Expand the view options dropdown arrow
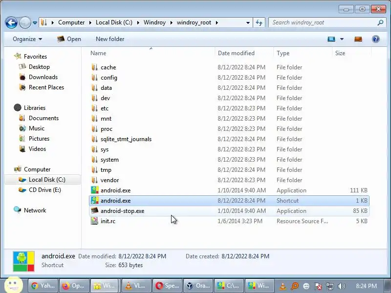The image size is (391, 293). 342,39
